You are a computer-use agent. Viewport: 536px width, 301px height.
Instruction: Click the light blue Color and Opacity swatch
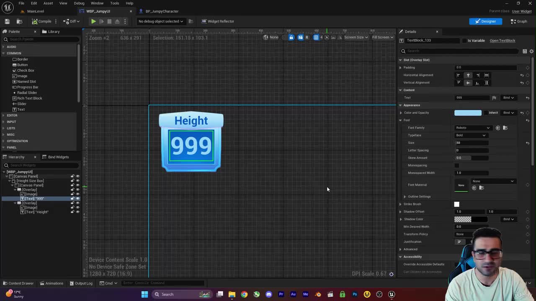468,113
